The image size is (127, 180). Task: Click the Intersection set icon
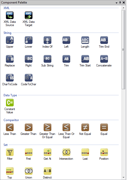click(x=66, y=152)
